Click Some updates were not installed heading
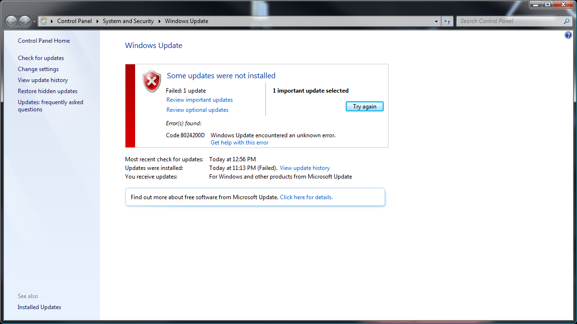The width and height of the screenshot is (577, 324). [221, 76]
